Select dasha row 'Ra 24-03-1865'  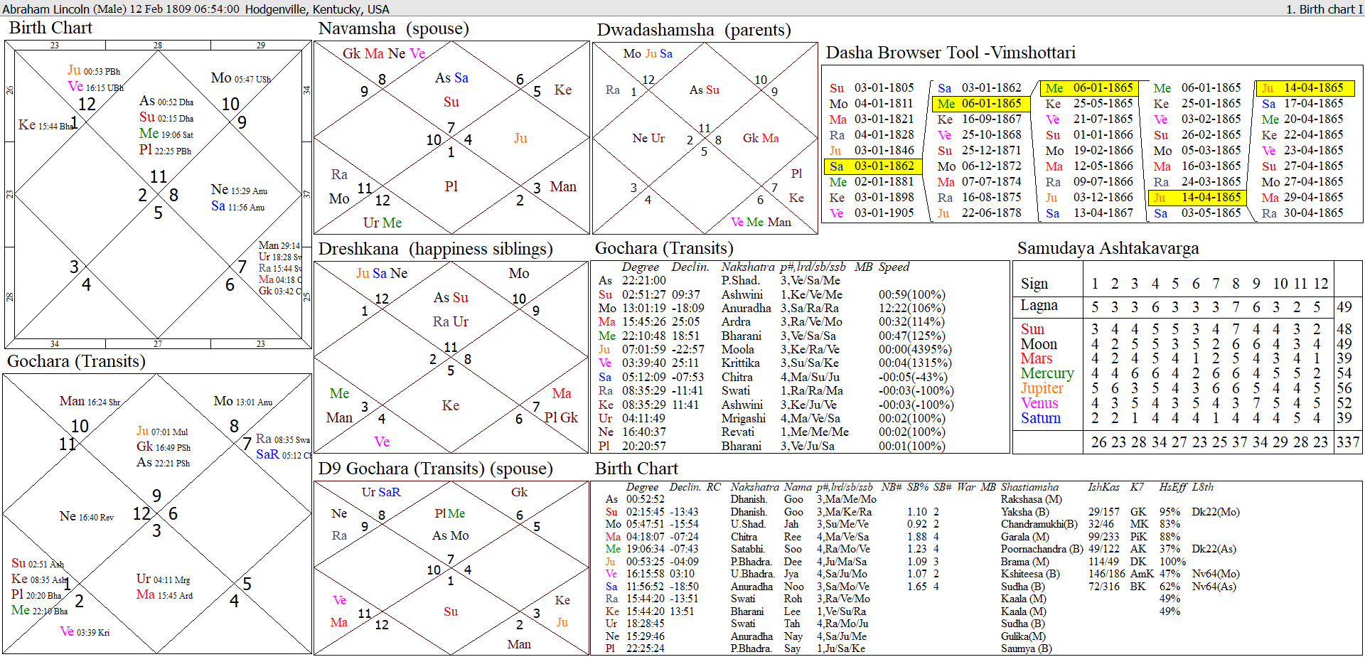click(1198, 182)
